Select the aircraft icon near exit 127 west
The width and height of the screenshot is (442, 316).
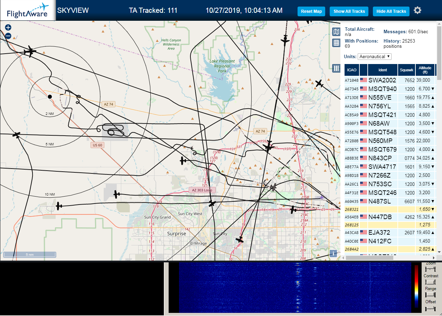point(183,161)
